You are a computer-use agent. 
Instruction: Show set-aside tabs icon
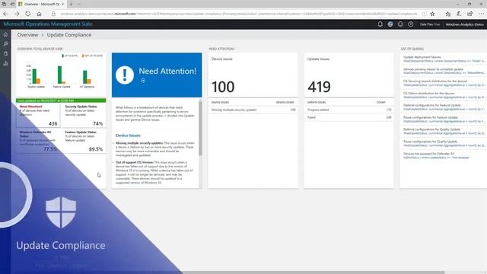(x=4, y=4)
